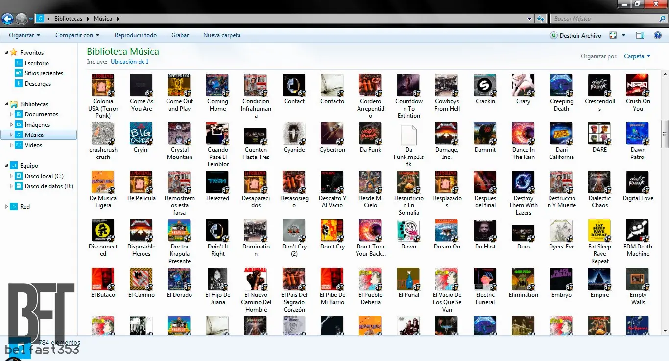Select the Eat Sleep Rave Repeat file icon
This screenshot has height=361, width=669.
click(599, 230)
